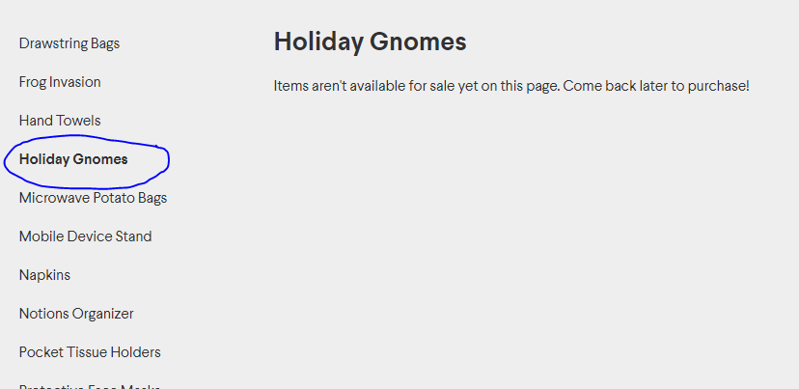Choose the link between Microwave Bags and Napkins

click(85, 236)
